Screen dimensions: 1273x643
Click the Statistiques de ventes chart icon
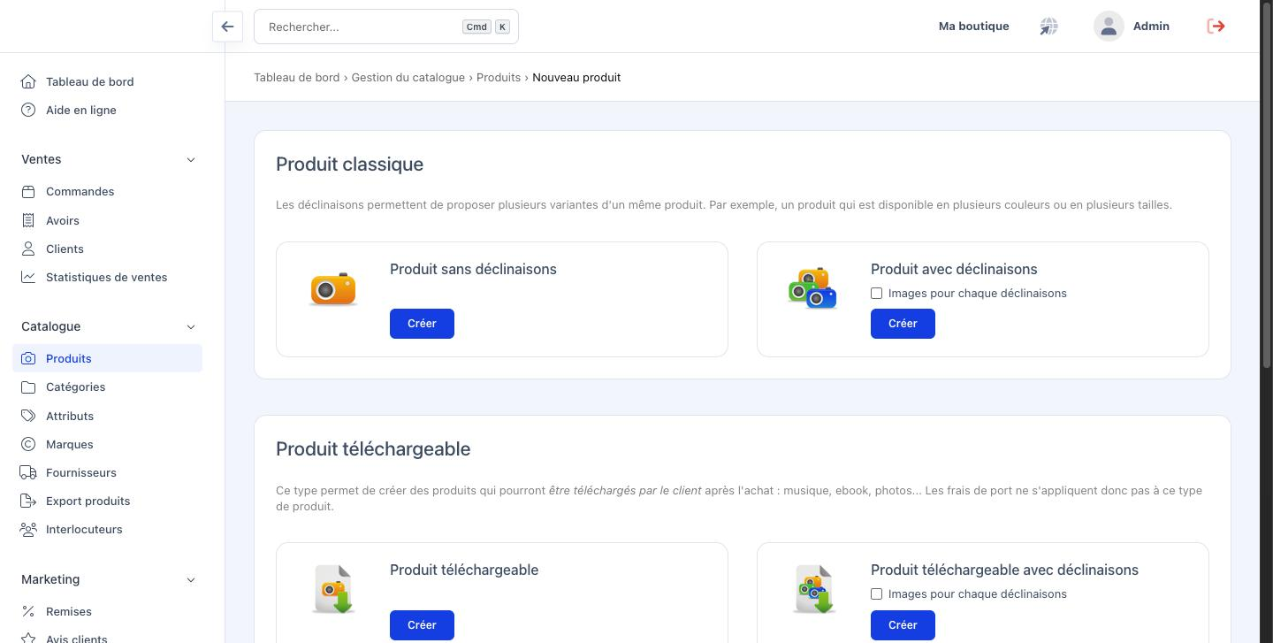point(28,278)
